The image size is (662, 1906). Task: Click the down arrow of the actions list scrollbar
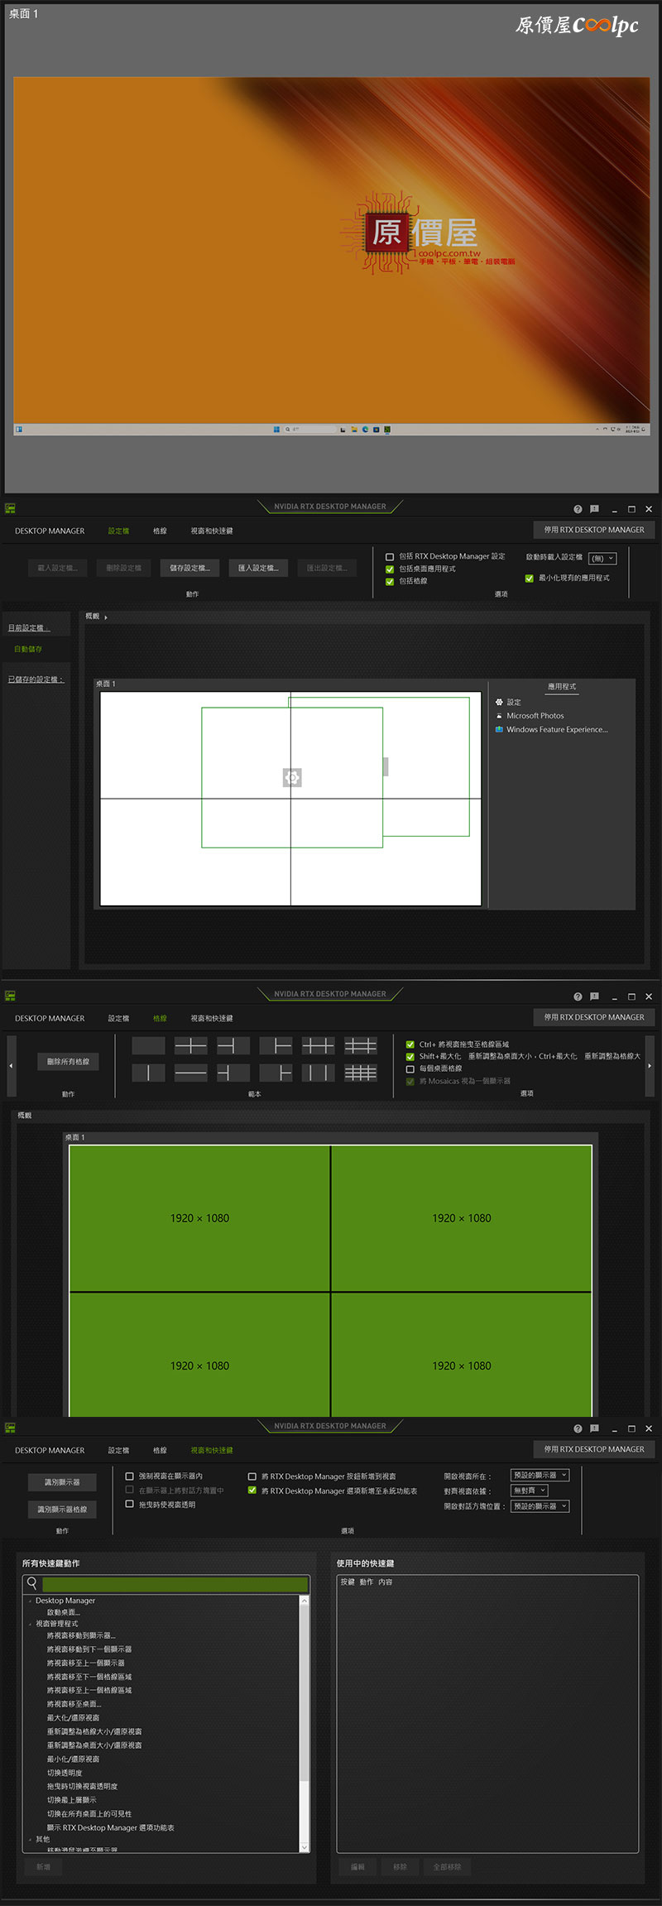point(304,1848)
